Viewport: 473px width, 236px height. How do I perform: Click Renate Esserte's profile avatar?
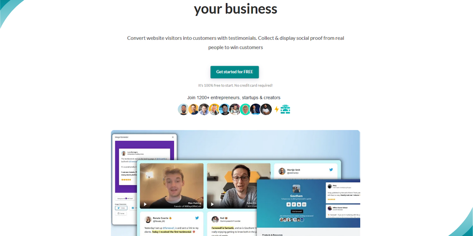pos(148,219)
